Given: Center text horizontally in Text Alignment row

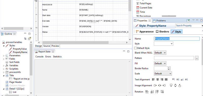Looking at the screenshot, I should click(x=158, y=79).
